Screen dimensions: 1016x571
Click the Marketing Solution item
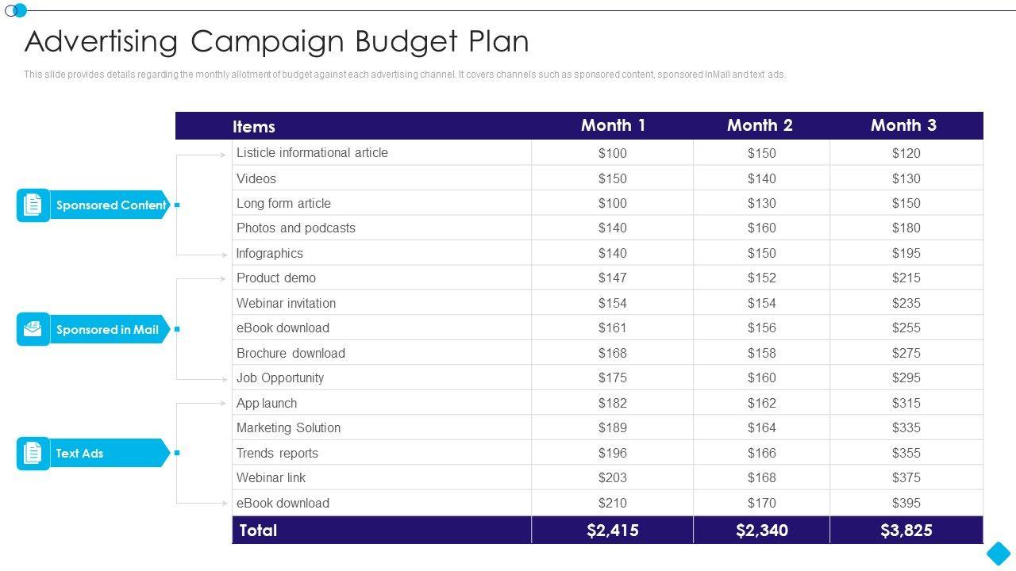click(288, 428)
